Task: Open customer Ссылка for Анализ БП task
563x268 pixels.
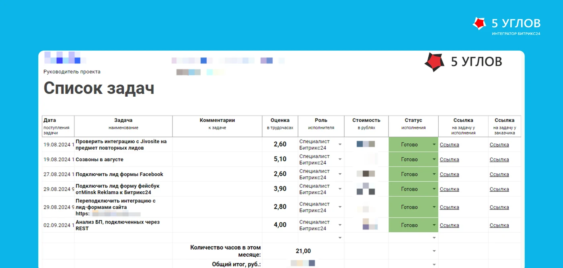Action: point(499,225)
